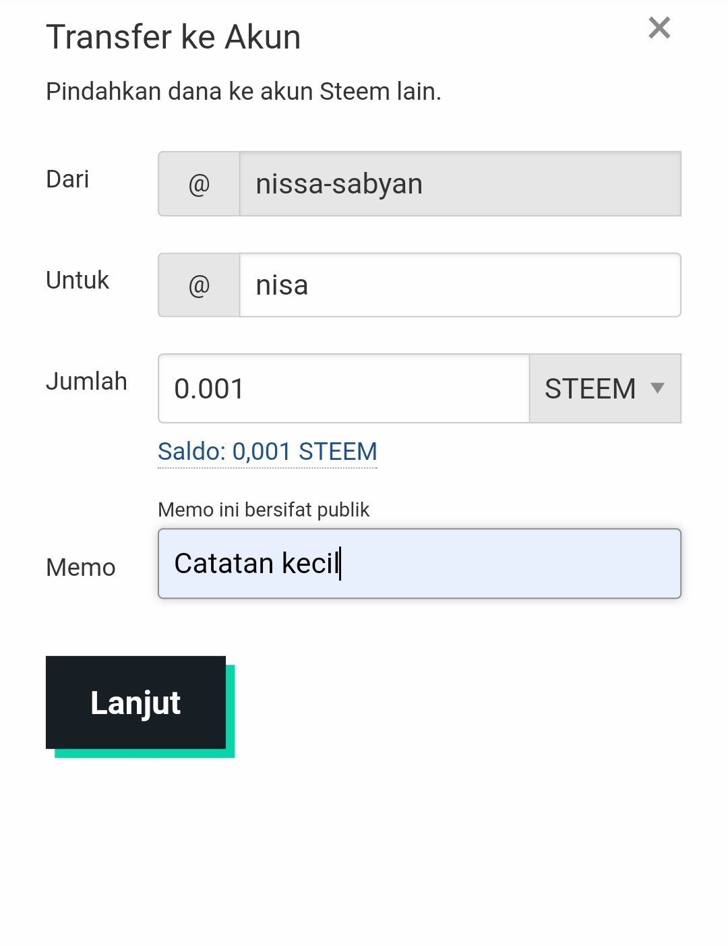Place the cursor on the word Catatan in memo
The image size is (728, 946).
tap(224, 564)
